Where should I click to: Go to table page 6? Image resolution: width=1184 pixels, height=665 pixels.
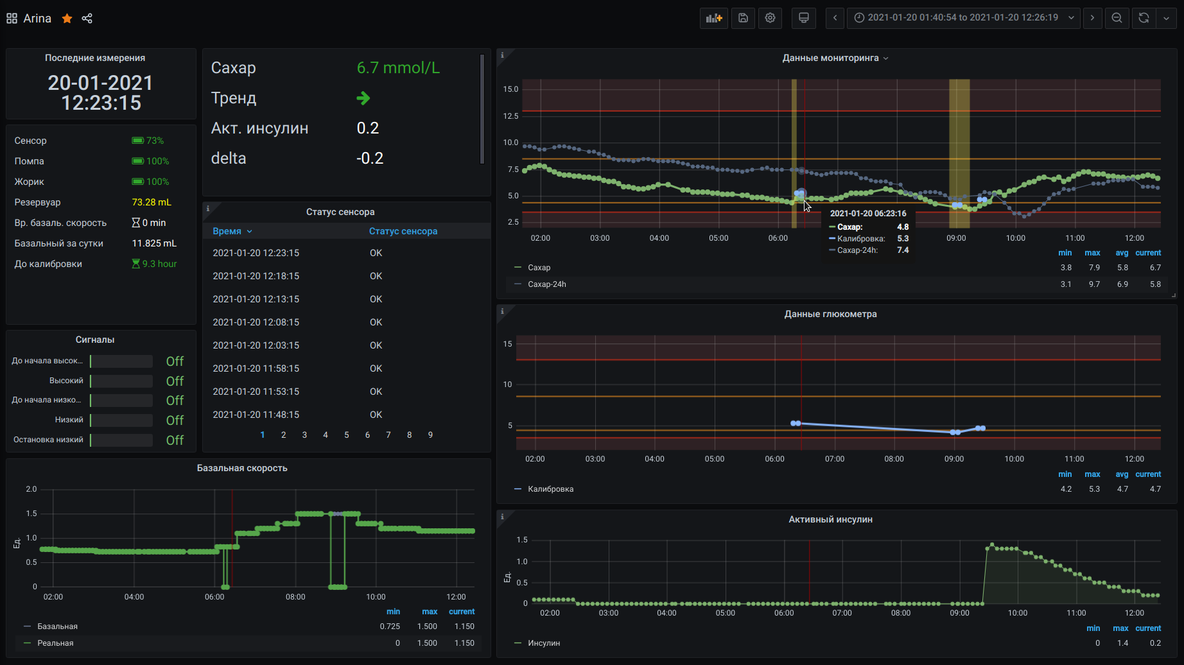[367, 435]
